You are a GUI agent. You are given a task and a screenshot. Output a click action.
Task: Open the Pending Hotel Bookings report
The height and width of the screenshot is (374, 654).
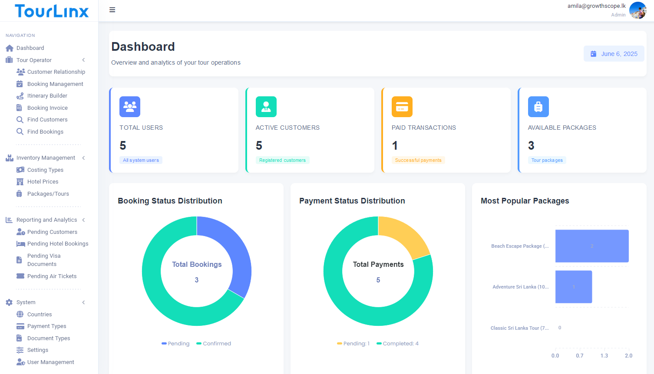58,244
